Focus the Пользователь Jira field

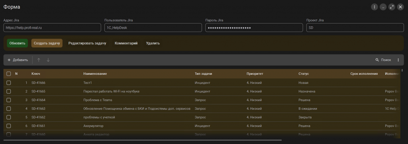(153, 27)
